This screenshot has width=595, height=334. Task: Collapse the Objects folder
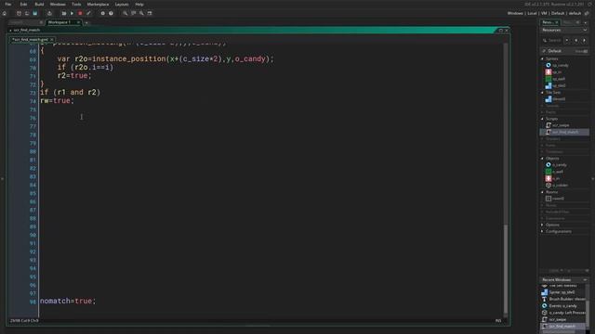[x=542, y=159]
